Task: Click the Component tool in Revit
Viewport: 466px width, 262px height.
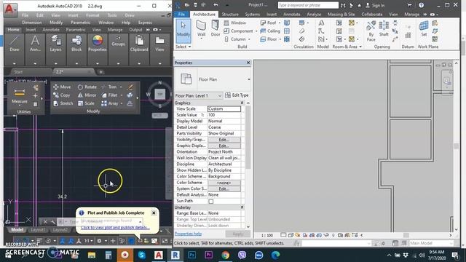Action: 238,31
